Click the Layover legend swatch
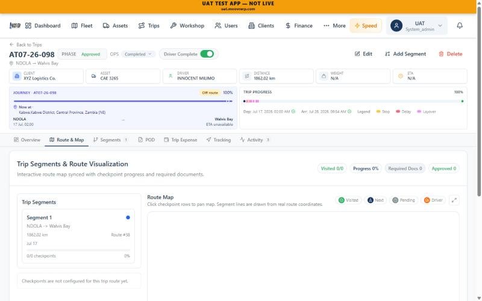This screenshot has width=482, height=301. [x=419, y=111]
